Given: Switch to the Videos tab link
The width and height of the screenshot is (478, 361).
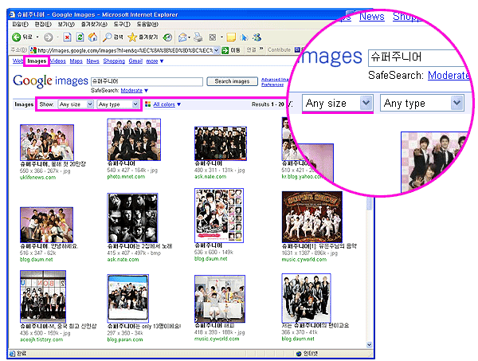Looking at the screenshot, I should [x=57, y=61].
